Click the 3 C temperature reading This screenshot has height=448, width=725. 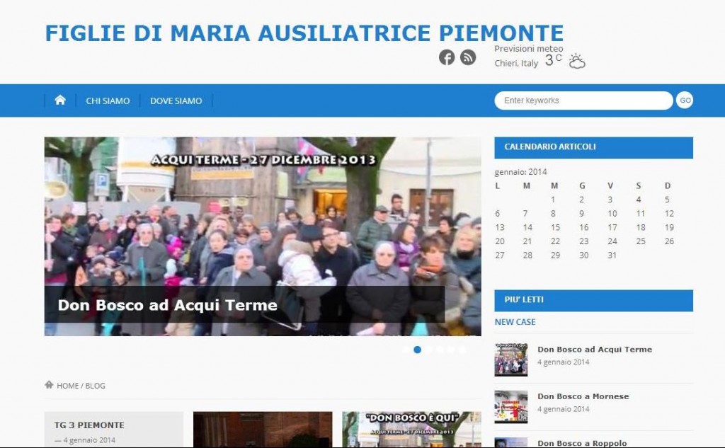554,60
